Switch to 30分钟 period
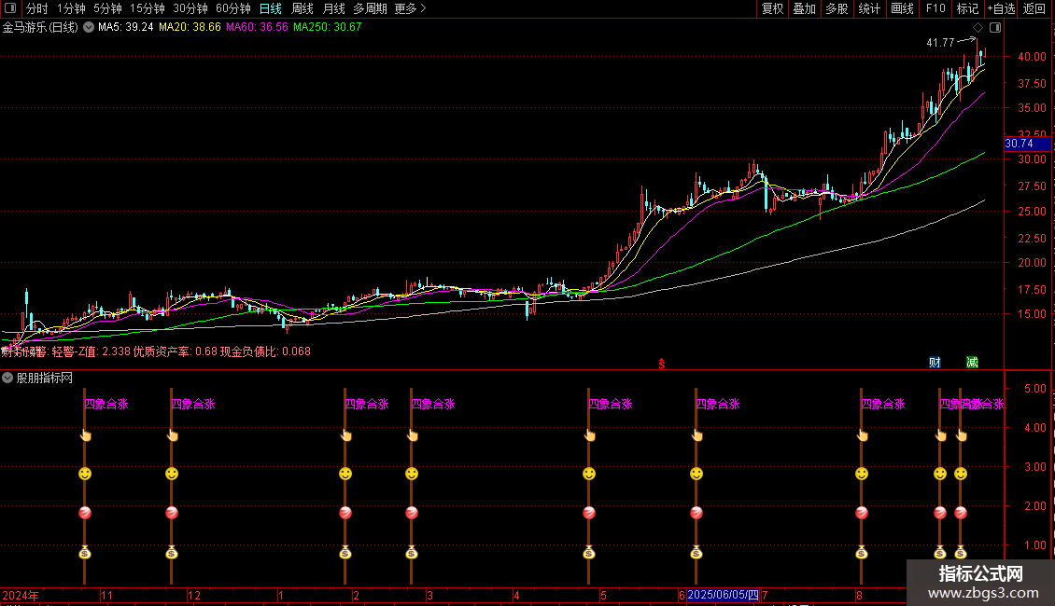Screen dimensions: 1055x606 tap(190, 8)
